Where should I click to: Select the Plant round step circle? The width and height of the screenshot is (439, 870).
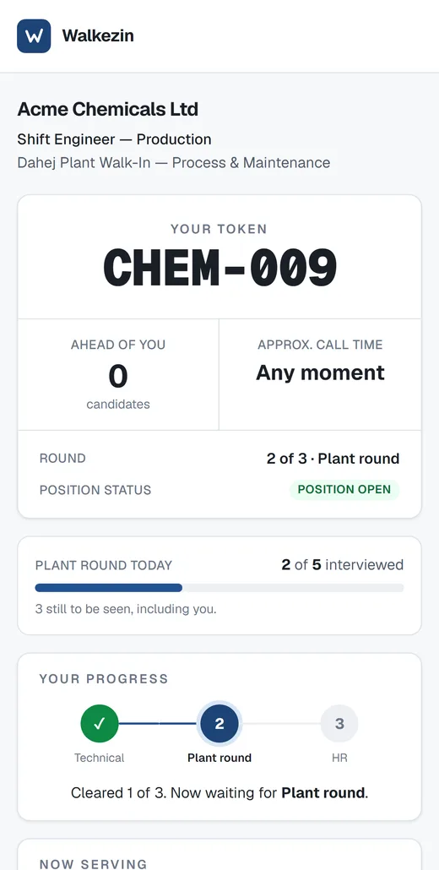(x=219, y=724)
